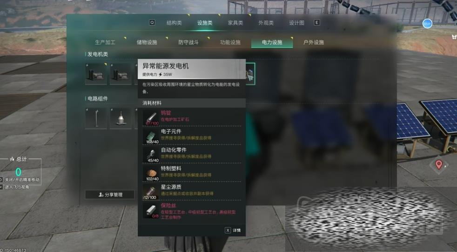Open the 储物设施 sub-tab
Screen dimensions: 457x252
147,42
